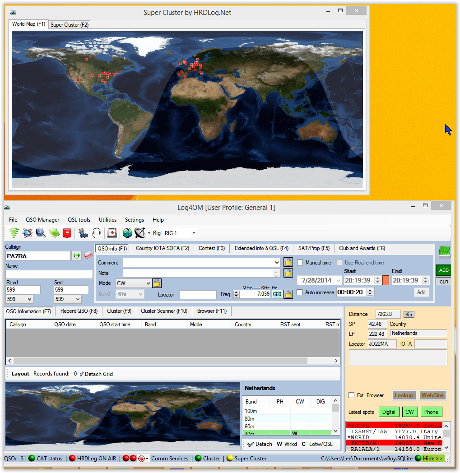Open the QSL tools menu
Viewport: 460px width, 473px height.
(x=79, y=220)
